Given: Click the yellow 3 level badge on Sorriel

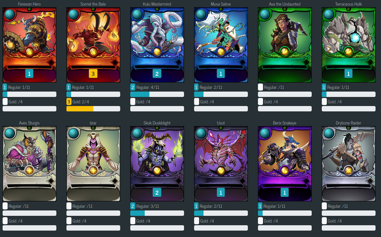Looking at the screenshot, I should click(x=93, y=73).
